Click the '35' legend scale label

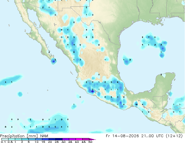coord(70,142)
